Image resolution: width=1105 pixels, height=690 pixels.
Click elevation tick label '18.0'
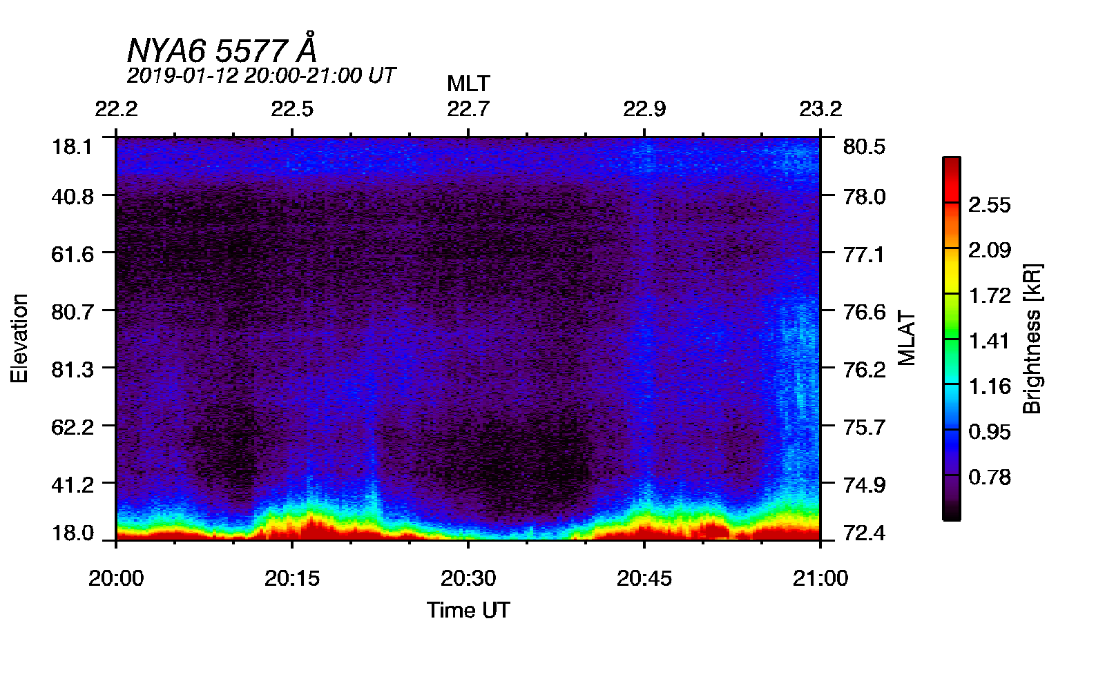[73, 533]
